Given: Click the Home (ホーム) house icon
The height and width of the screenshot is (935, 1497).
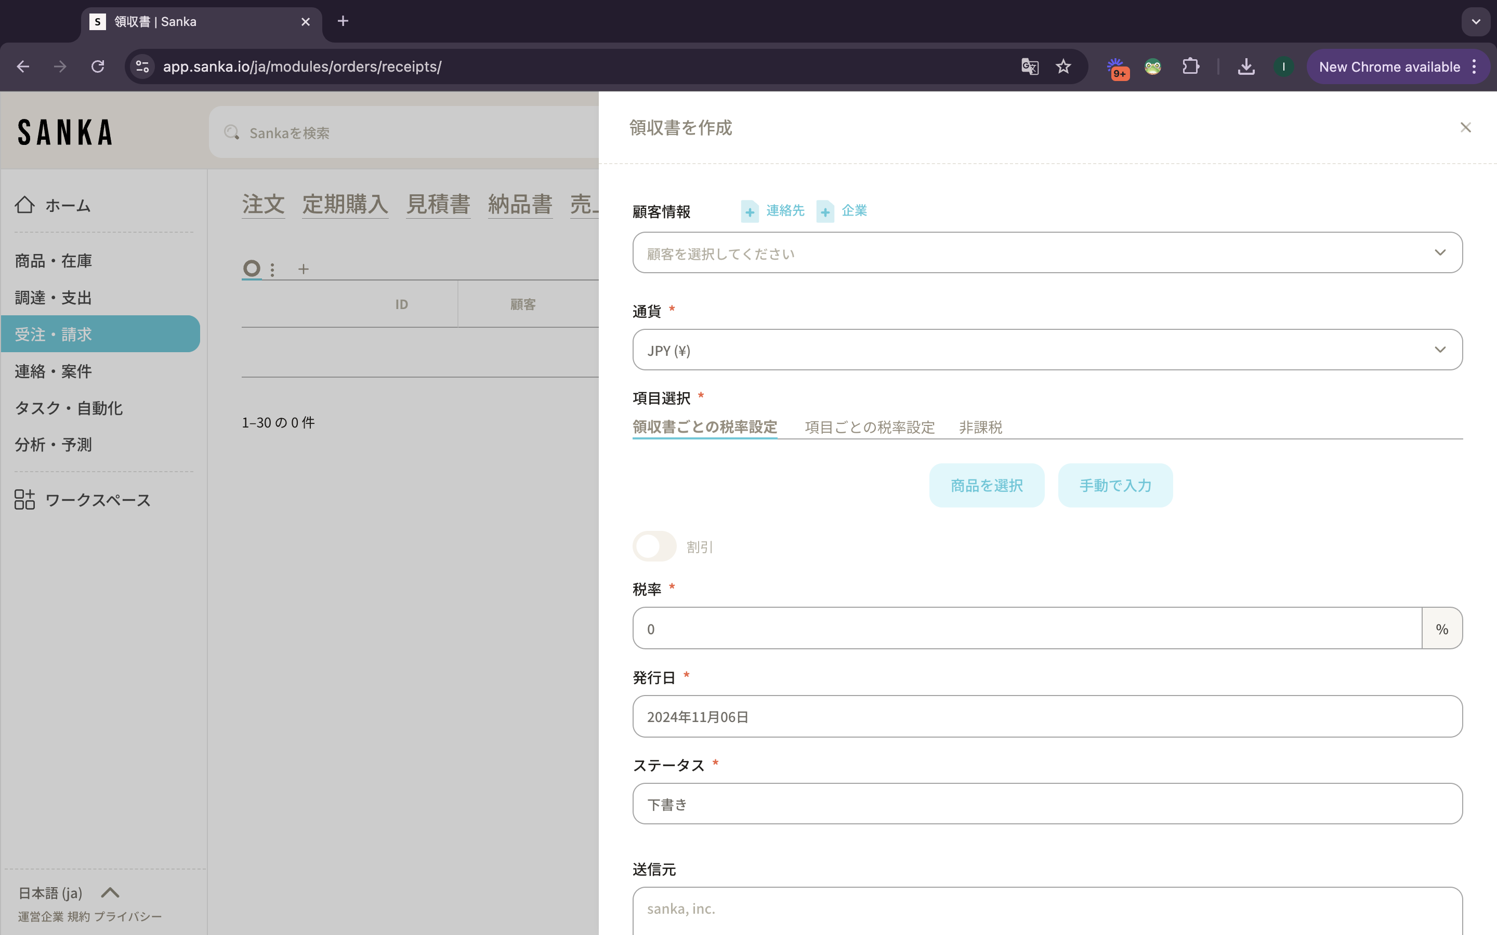Looking at the screenshot, I should 25,205.
